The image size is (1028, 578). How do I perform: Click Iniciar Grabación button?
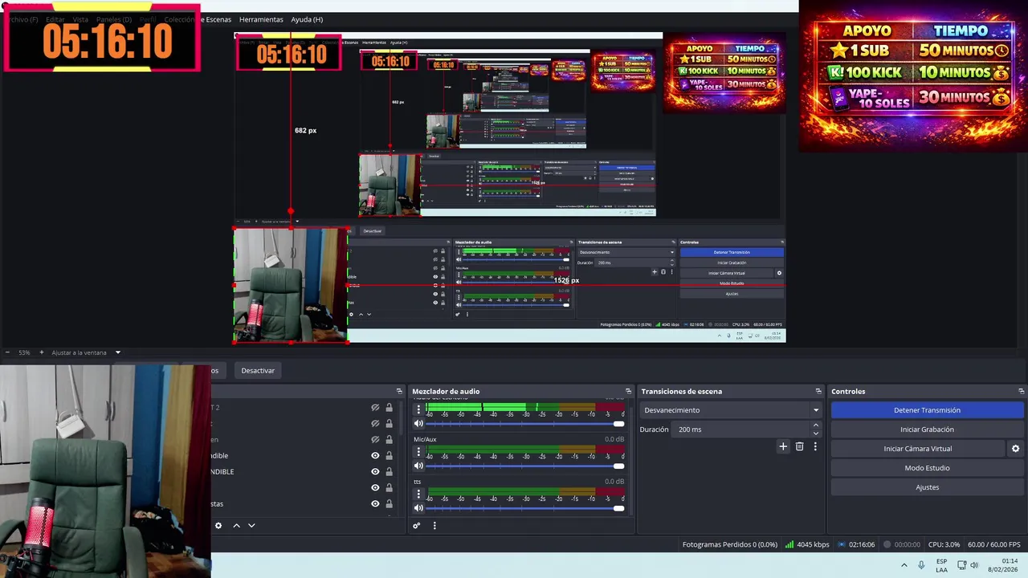pos(927,429)
